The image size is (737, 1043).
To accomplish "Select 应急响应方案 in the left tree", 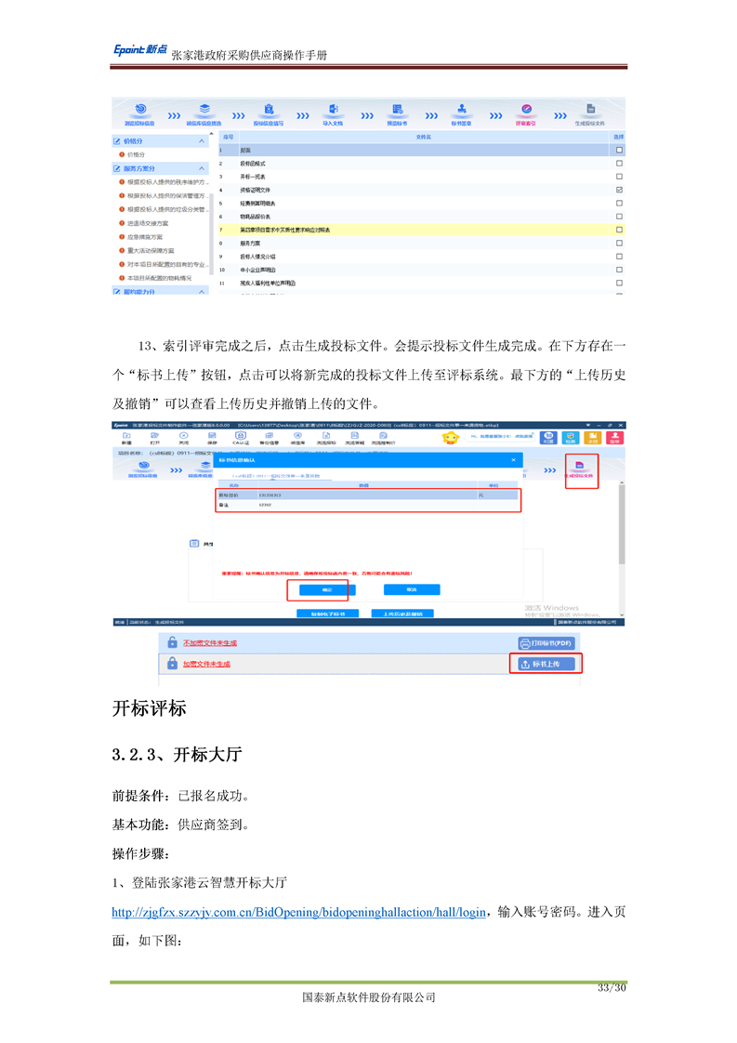I will point(151,237).
